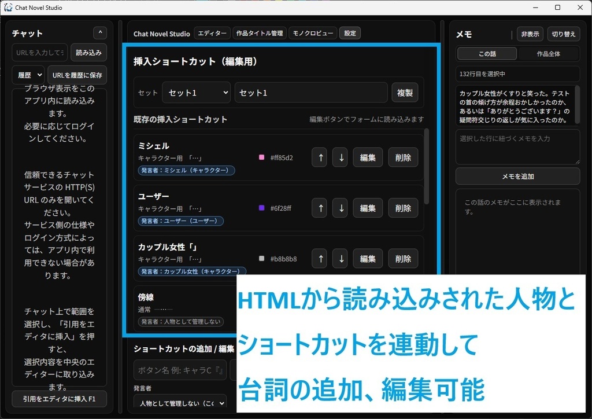Click カップル女性 gray swatch #b8b8b8
Viewport: 592px width, 419px height.
[x=261, y=259]
